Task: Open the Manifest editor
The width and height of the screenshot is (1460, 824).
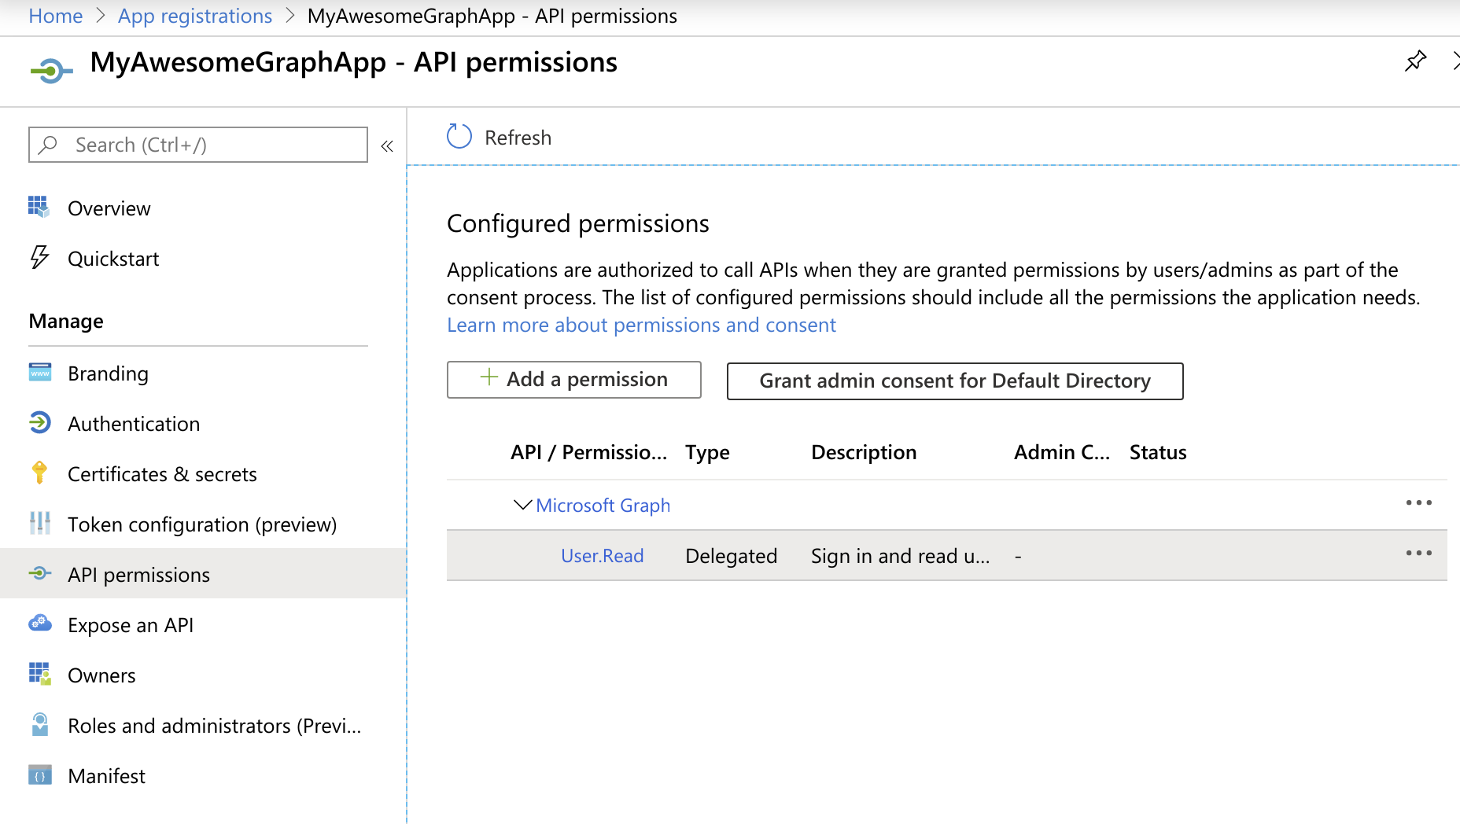Action: [106, 775]
